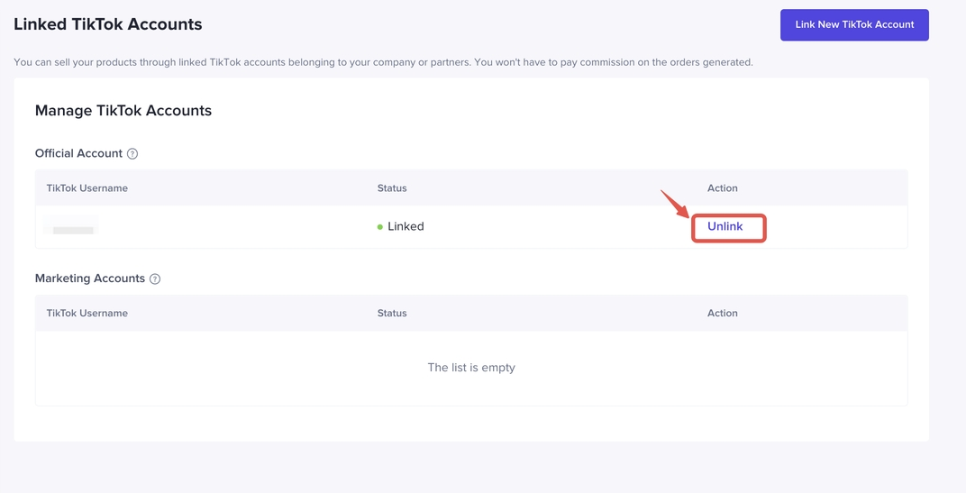Click Action header in Official Account table
The width and height of the screenshot is (966, 493).
723,188
